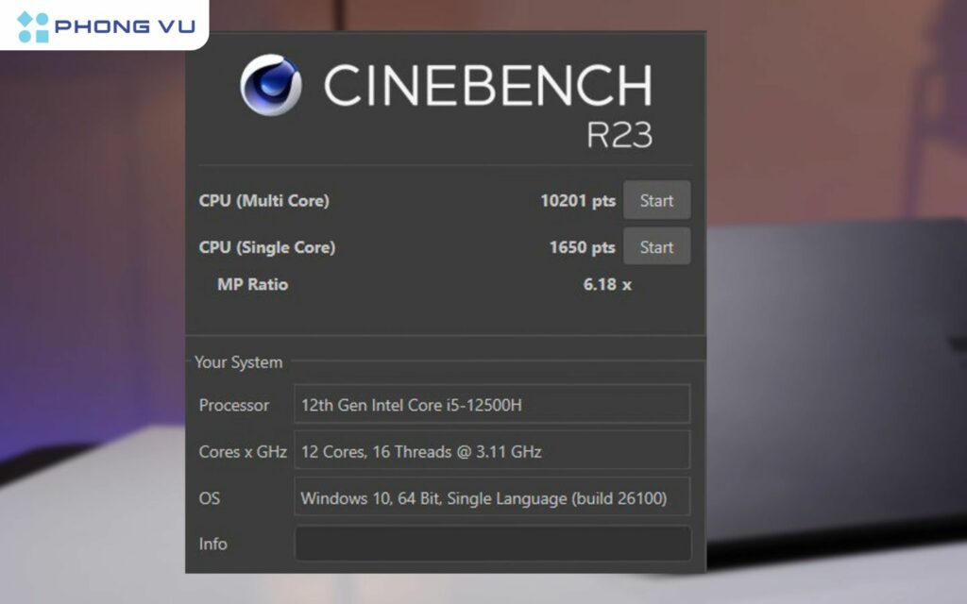Click the single-core score of 1650 pts
Image resolution: width=967 pixels, height=604 pixels.
point(583,246)
